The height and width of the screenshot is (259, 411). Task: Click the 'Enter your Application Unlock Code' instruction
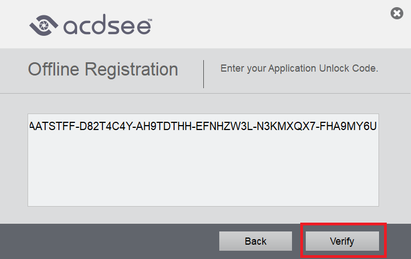(299, 69)
